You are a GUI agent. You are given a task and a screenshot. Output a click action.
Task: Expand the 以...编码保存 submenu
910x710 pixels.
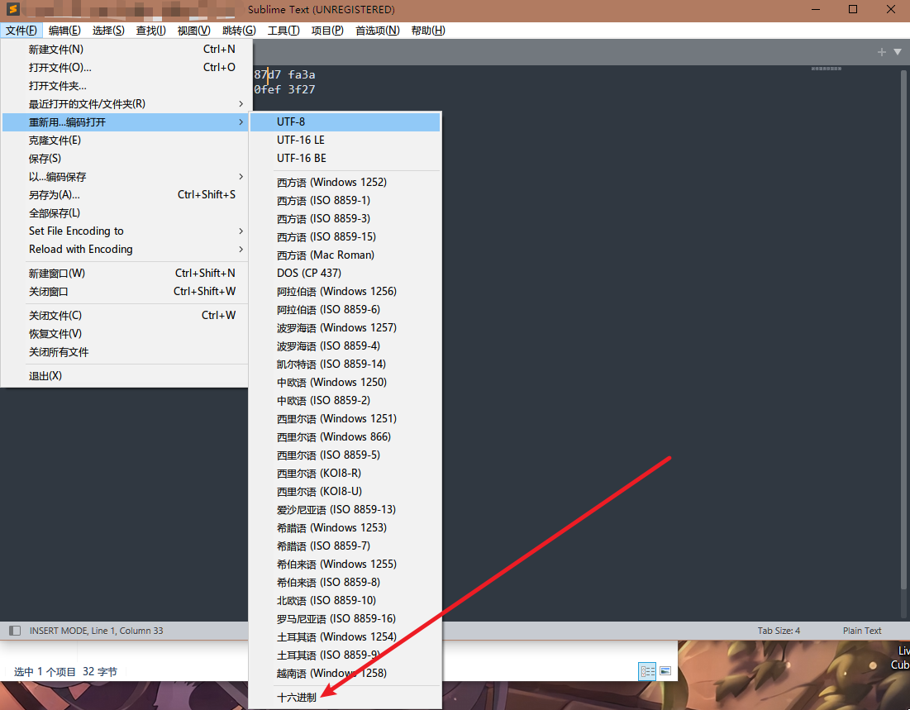tap(126, 177)
